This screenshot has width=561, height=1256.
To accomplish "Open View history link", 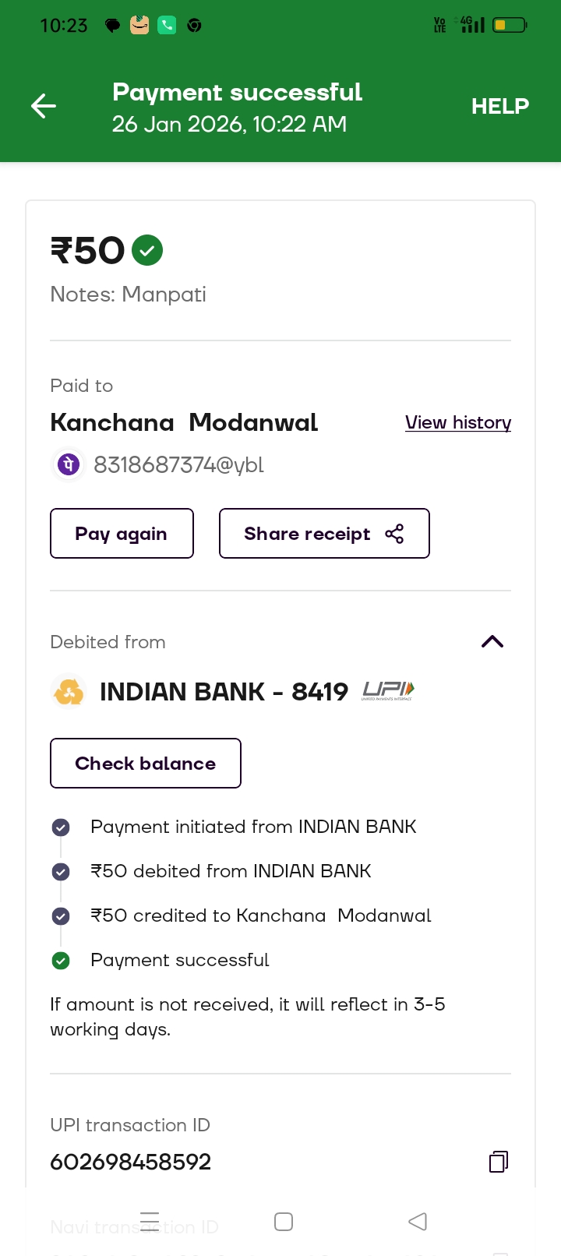I will (458, 422).
